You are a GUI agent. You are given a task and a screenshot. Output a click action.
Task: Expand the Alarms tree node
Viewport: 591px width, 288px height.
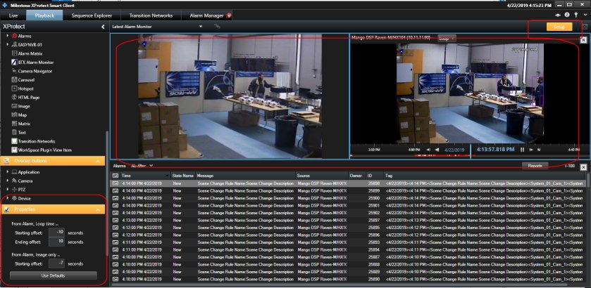pos(8,36)
